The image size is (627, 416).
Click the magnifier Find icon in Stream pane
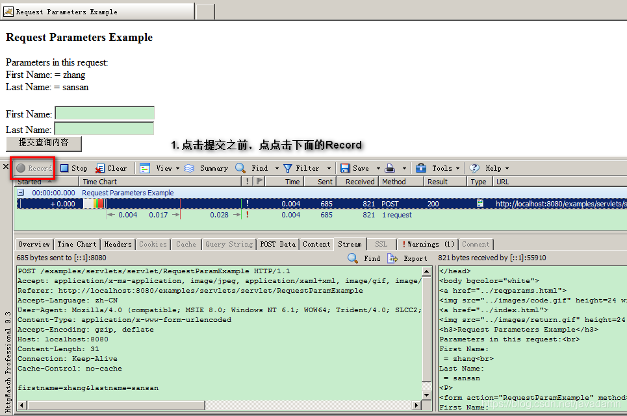352,258
